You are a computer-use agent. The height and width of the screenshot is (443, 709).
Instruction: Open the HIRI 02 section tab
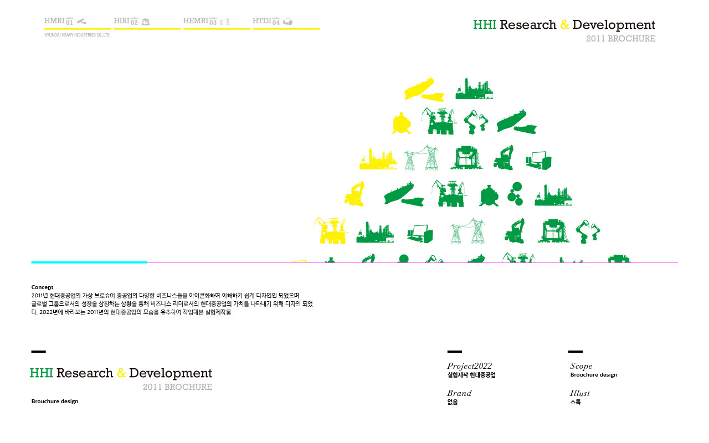click(147, 22)
